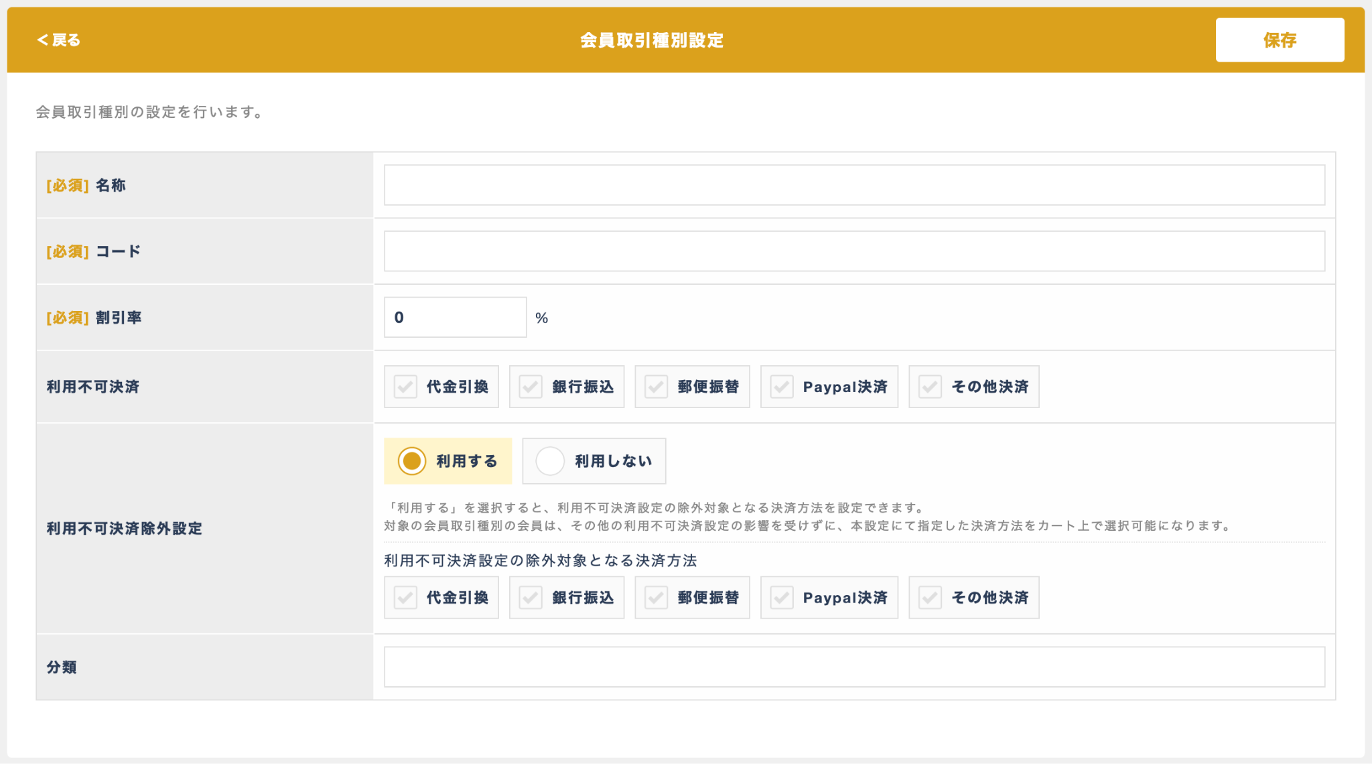Check 銀行振込 under 利用不可決済
The width and height of the screenshot is (1372, 764).
pyautogui.click(x=531, y=387)
